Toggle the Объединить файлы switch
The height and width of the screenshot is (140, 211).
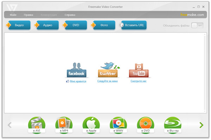[x=197, y=25]
